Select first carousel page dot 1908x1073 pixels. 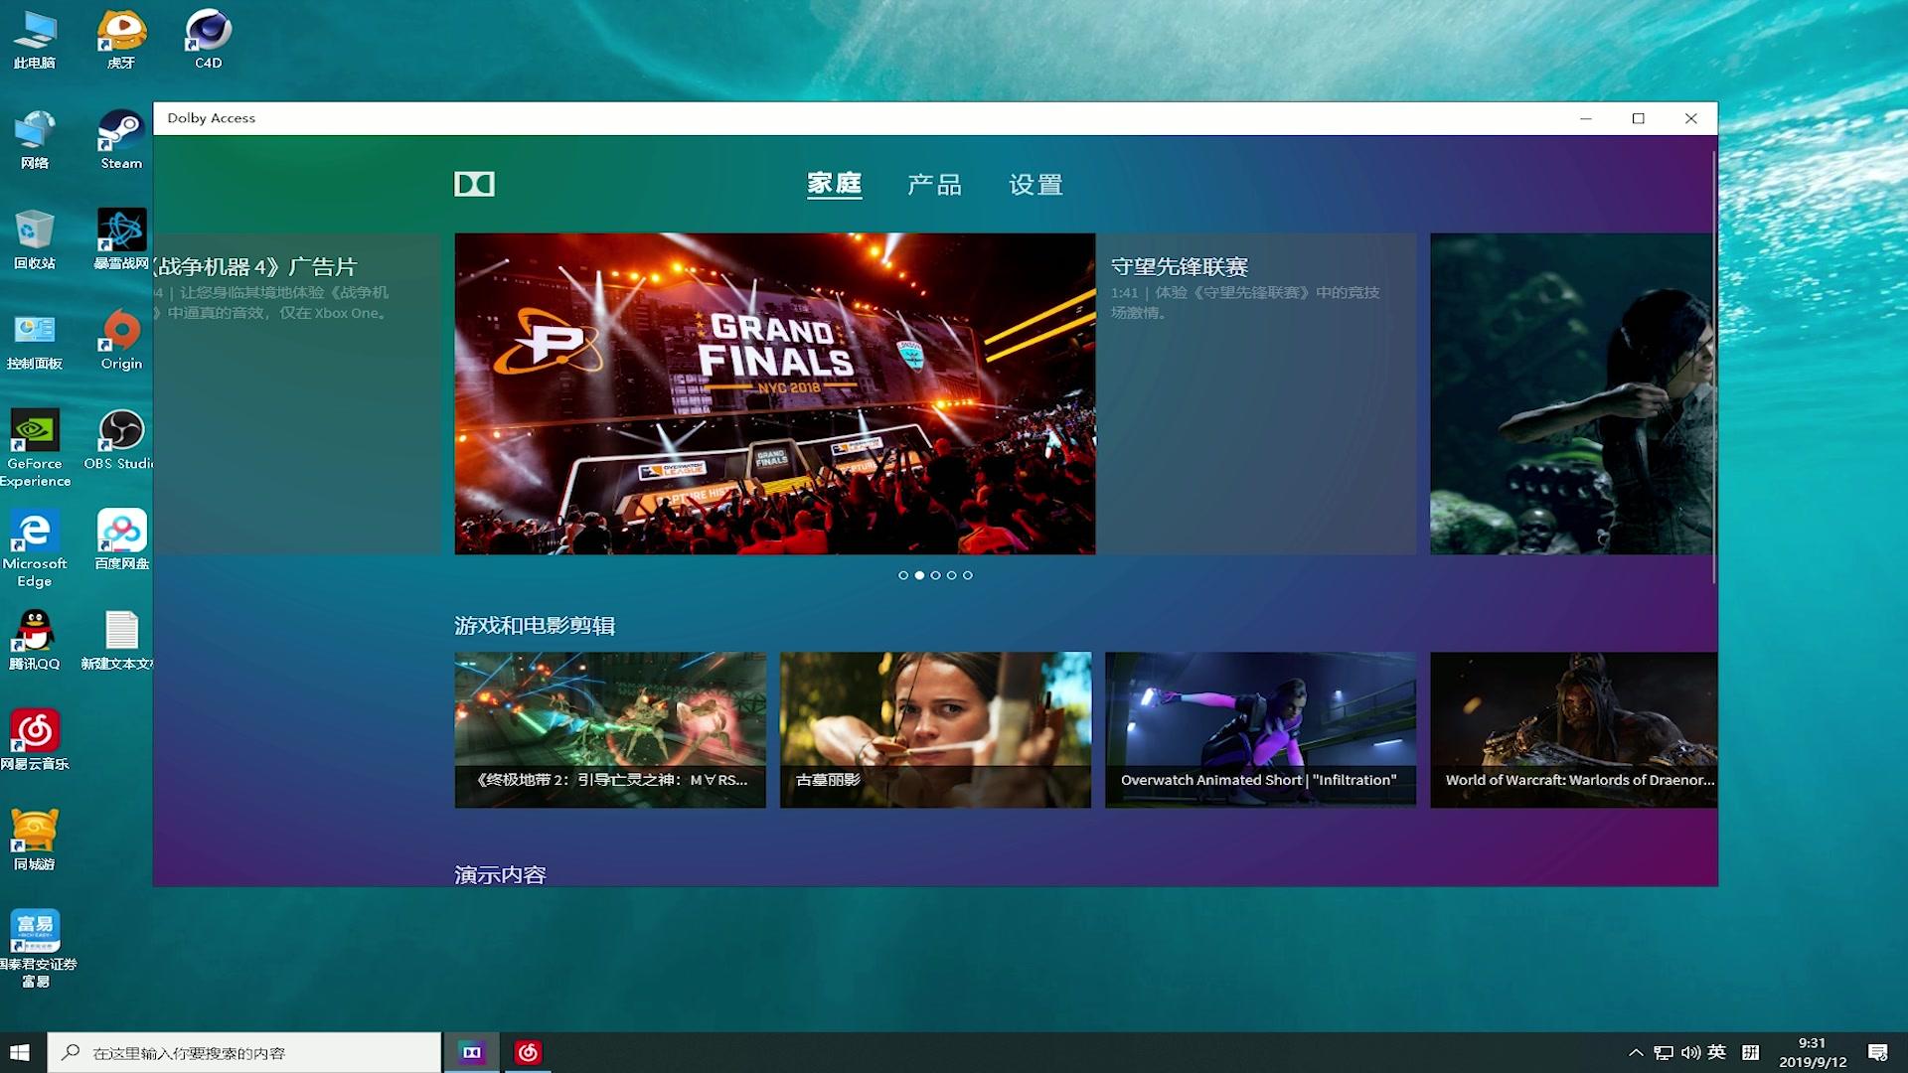[903, 575]
